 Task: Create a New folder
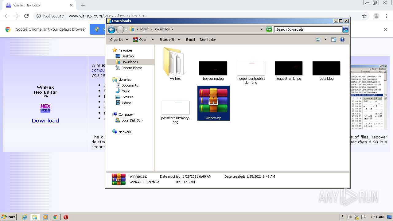click(208, 40)
